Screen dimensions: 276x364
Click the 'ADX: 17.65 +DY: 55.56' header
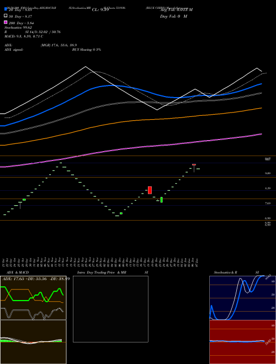pyautogui.click(x=24, y=279)
